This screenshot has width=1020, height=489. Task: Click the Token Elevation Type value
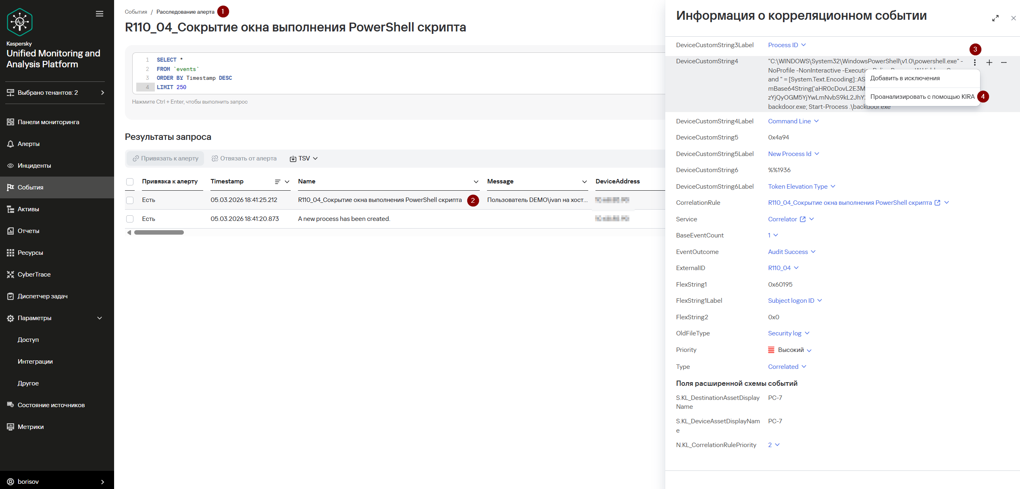[797, 186]
